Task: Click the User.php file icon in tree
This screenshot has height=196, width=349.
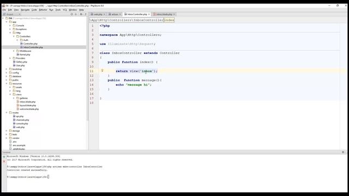Action: [x=14, y=65]
